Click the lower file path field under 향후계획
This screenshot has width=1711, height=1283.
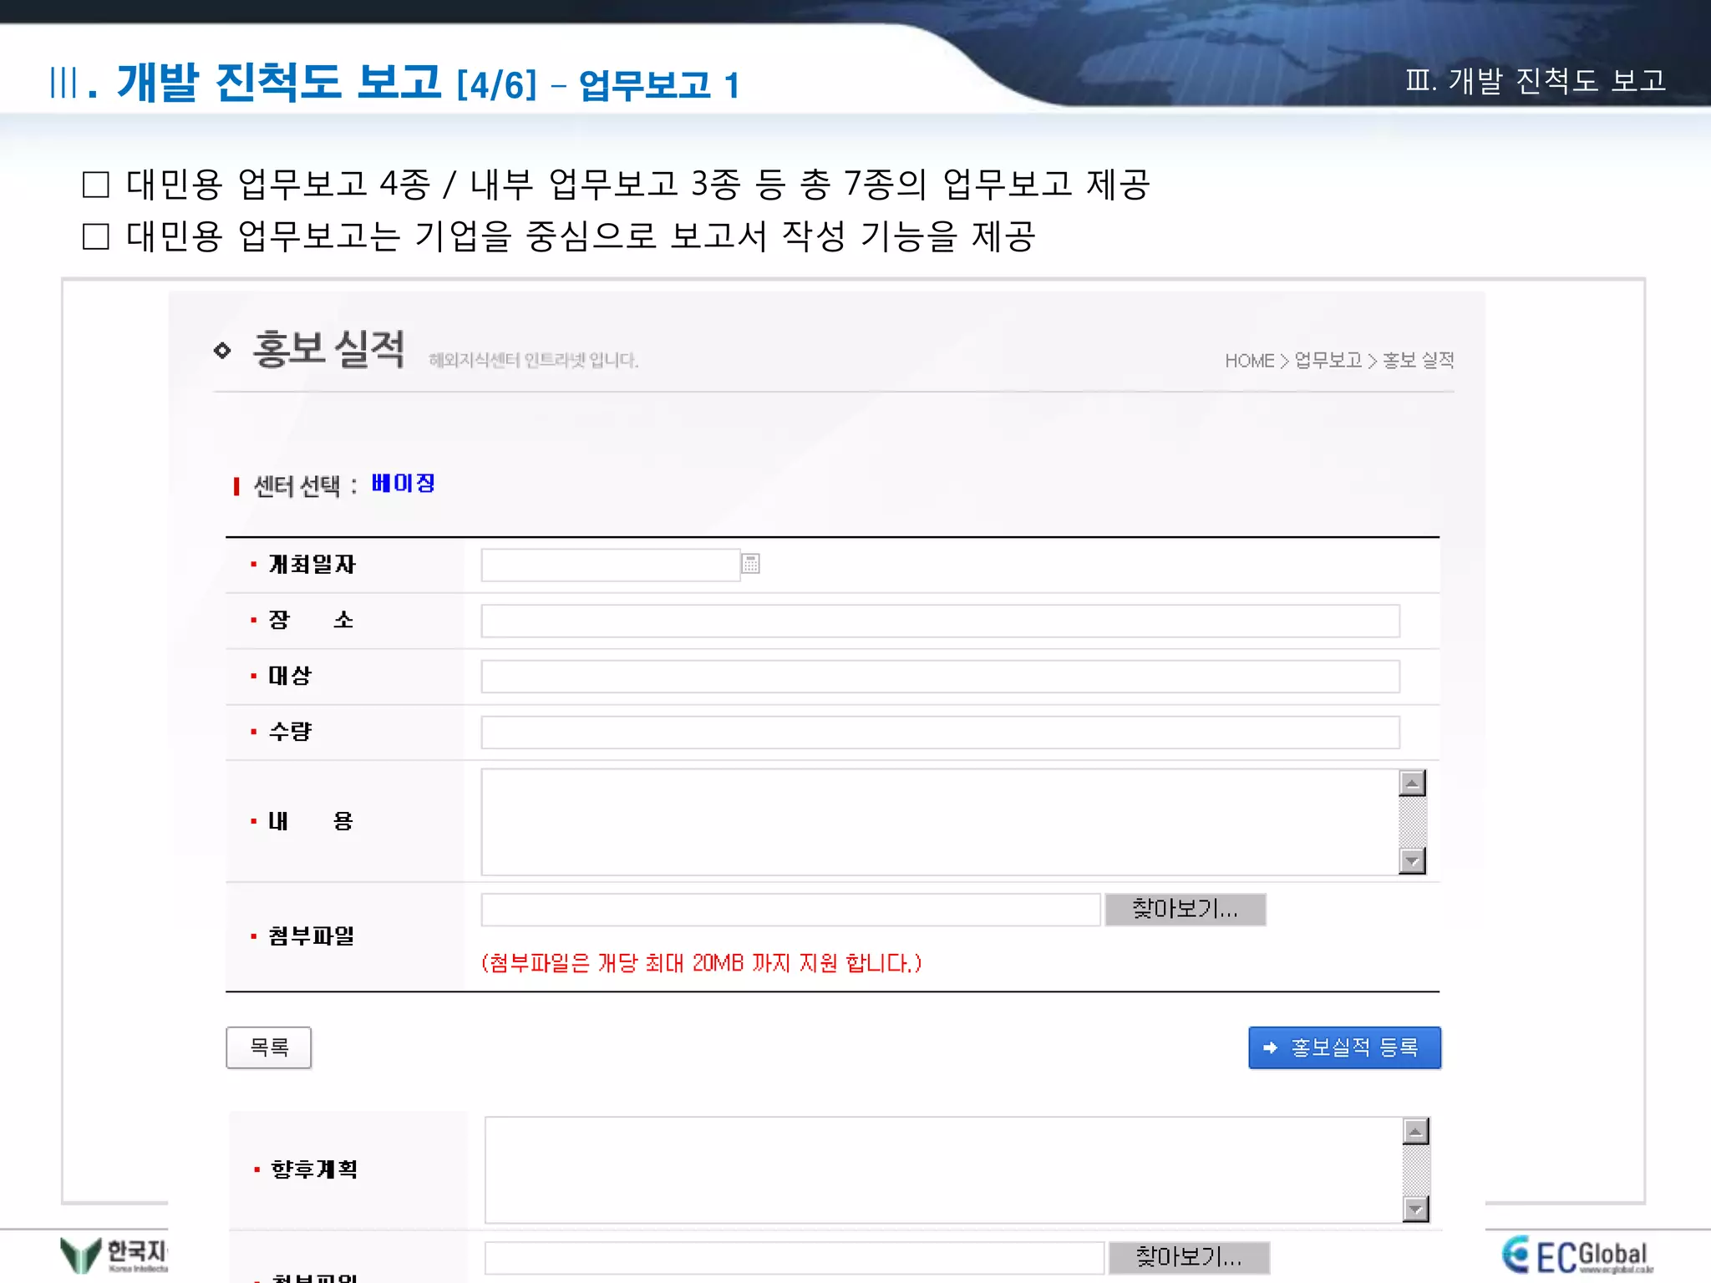[x=795, y=1258]
